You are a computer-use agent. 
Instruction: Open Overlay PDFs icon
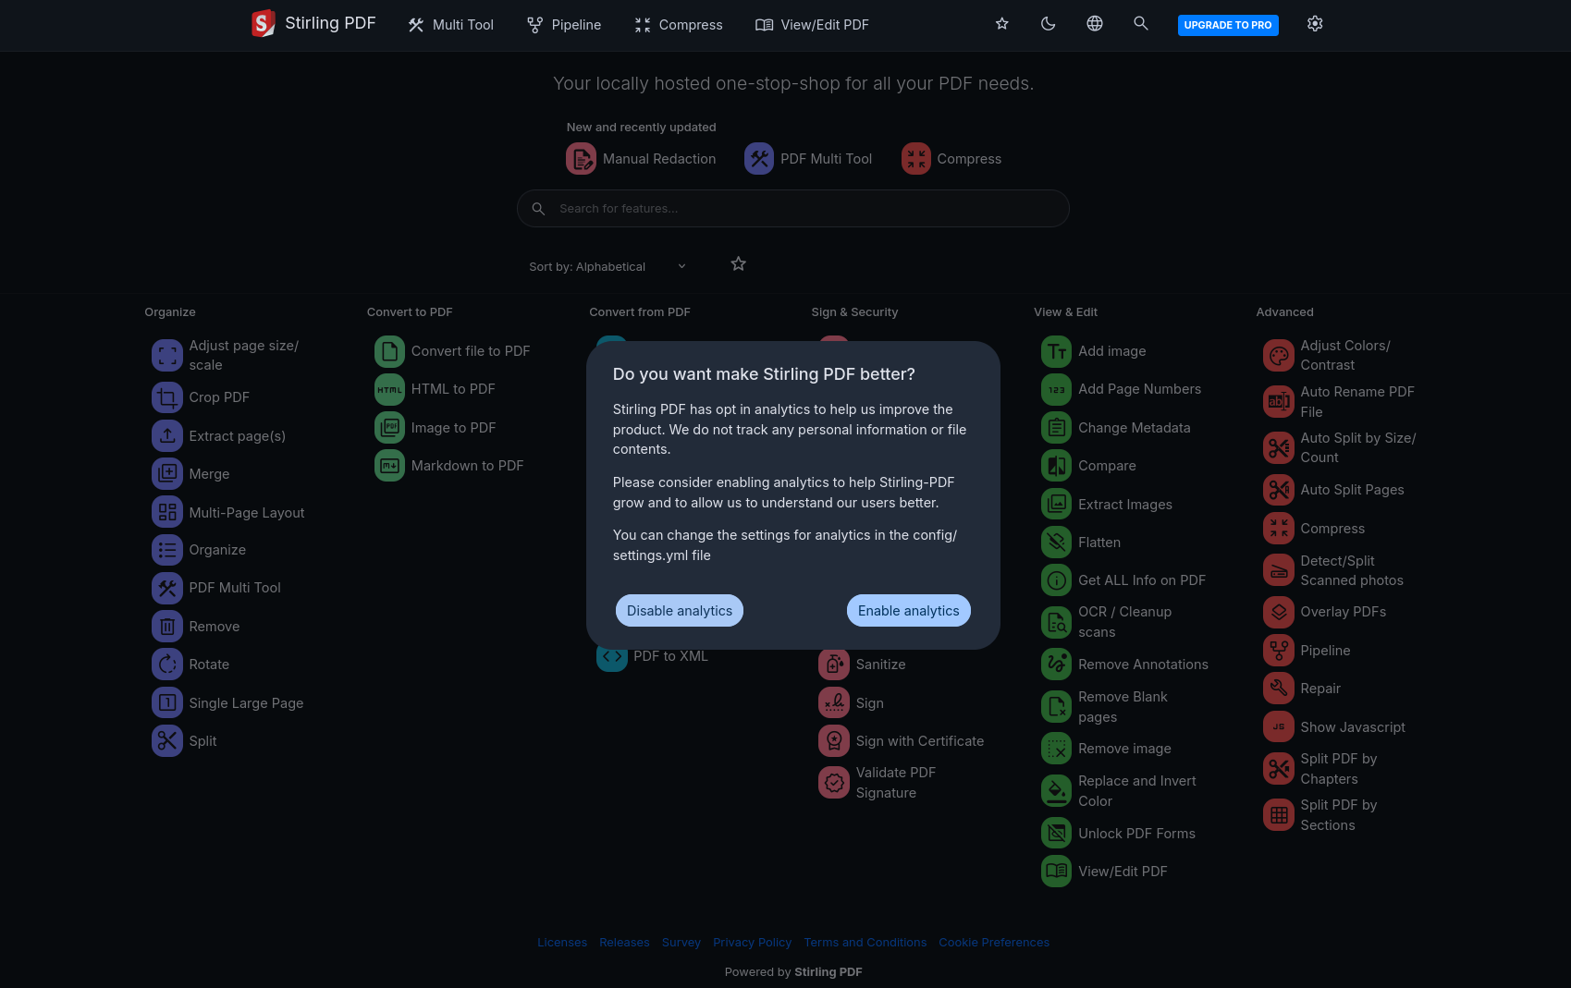(1279, 612)
